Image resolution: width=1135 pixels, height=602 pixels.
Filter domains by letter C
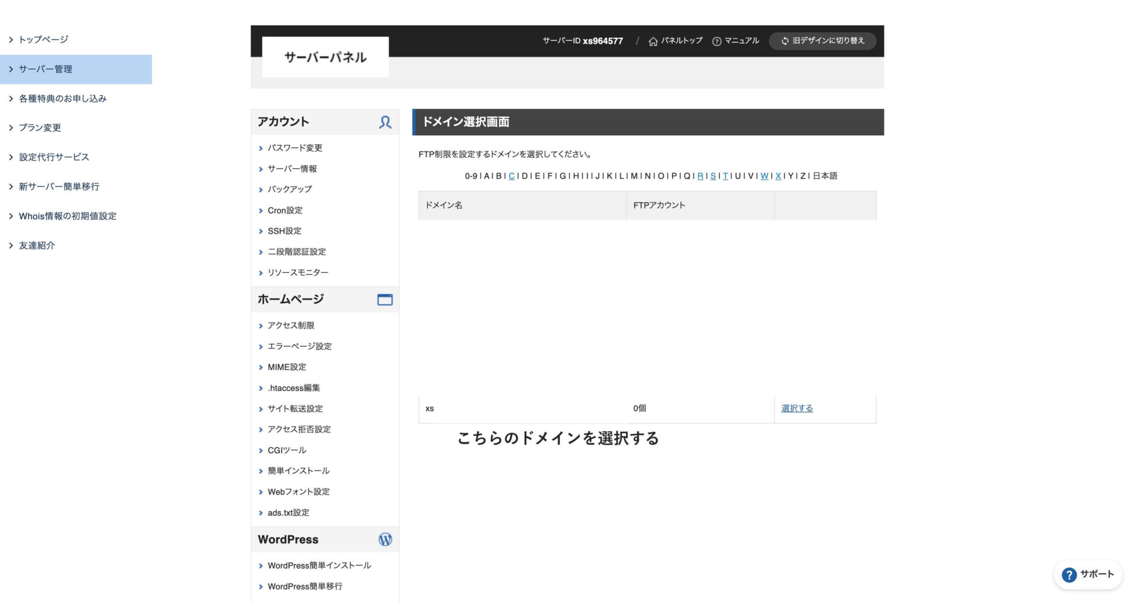(511, 176)
